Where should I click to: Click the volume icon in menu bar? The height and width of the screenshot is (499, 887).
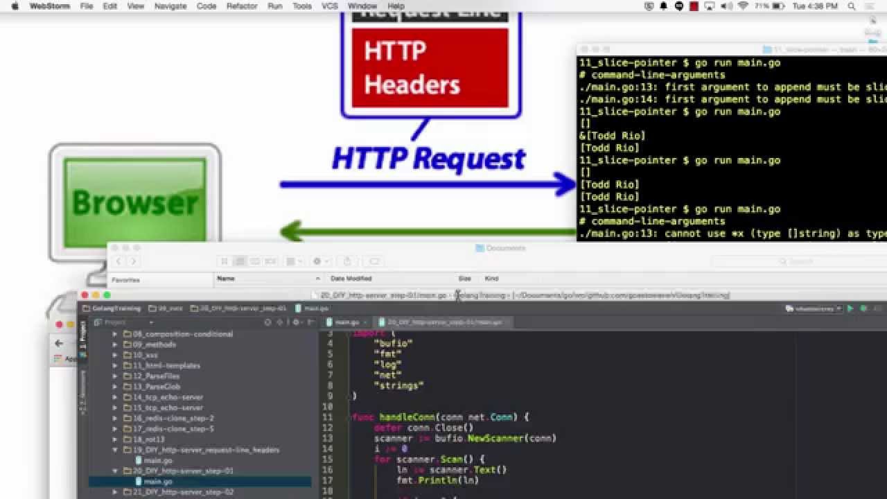click(726, 6)
